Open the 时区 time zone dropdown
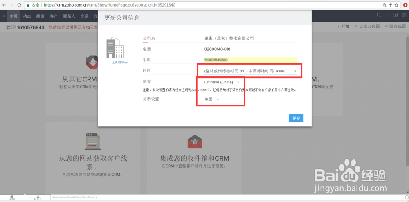409x202 pixels. click(x=250, y=71)
